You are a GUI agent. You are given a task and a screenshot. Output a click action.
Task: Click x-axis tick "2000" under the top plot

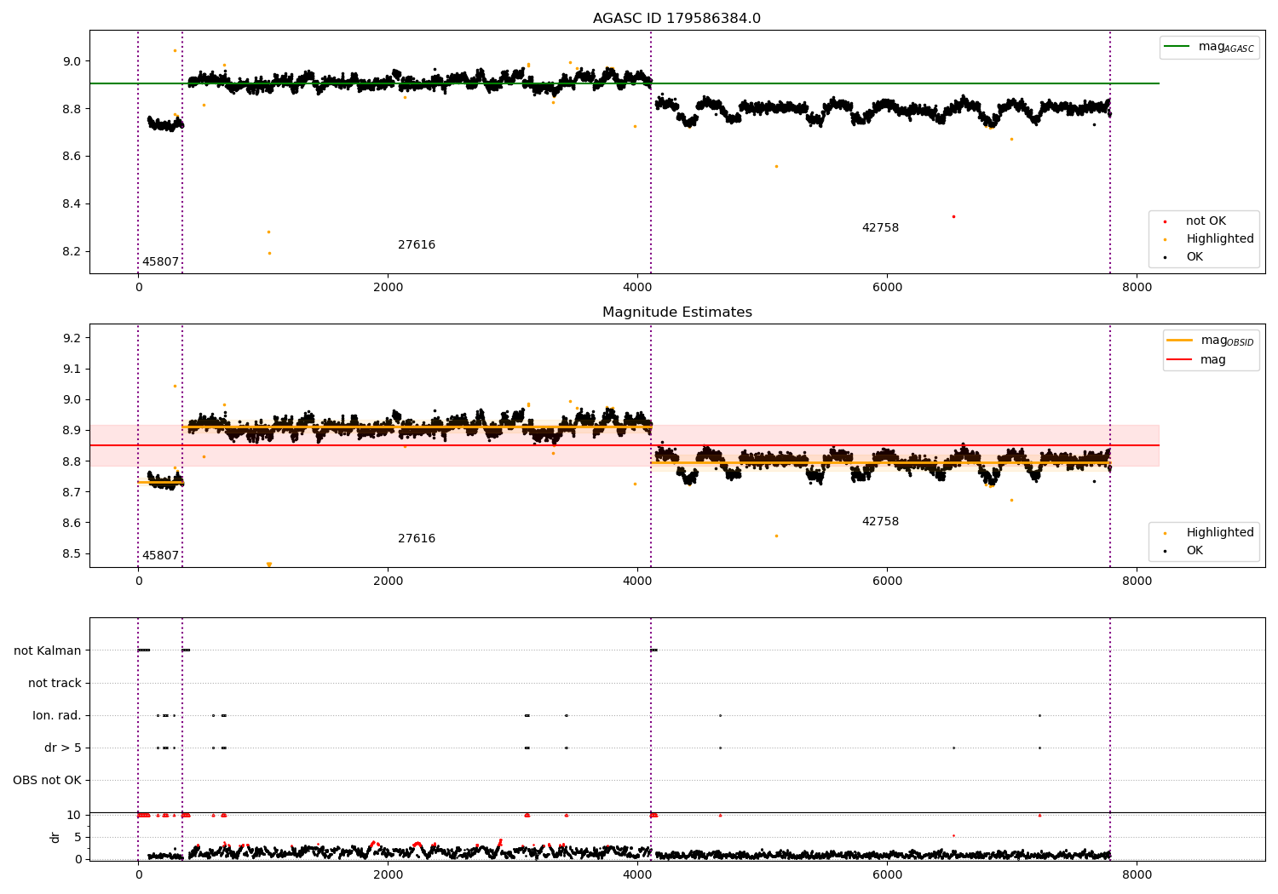pos(388,287)
